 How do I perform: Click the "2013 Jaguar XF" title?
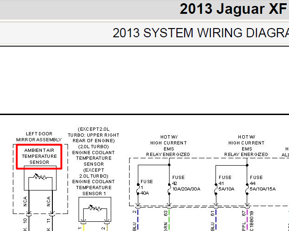(x=233, y=9)
